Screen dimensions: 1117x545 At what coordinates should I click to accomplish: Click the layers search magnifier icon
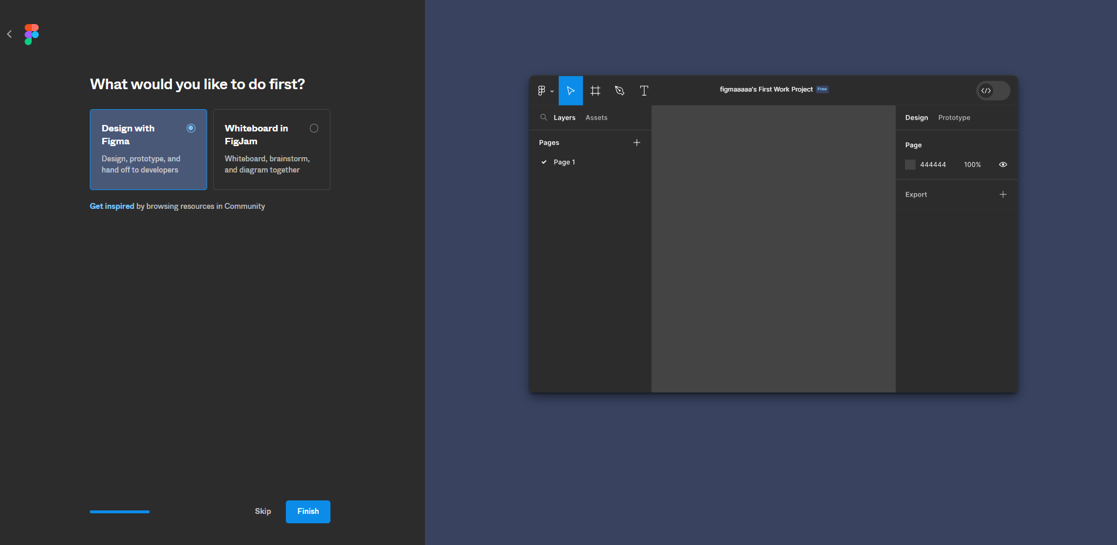544,117
